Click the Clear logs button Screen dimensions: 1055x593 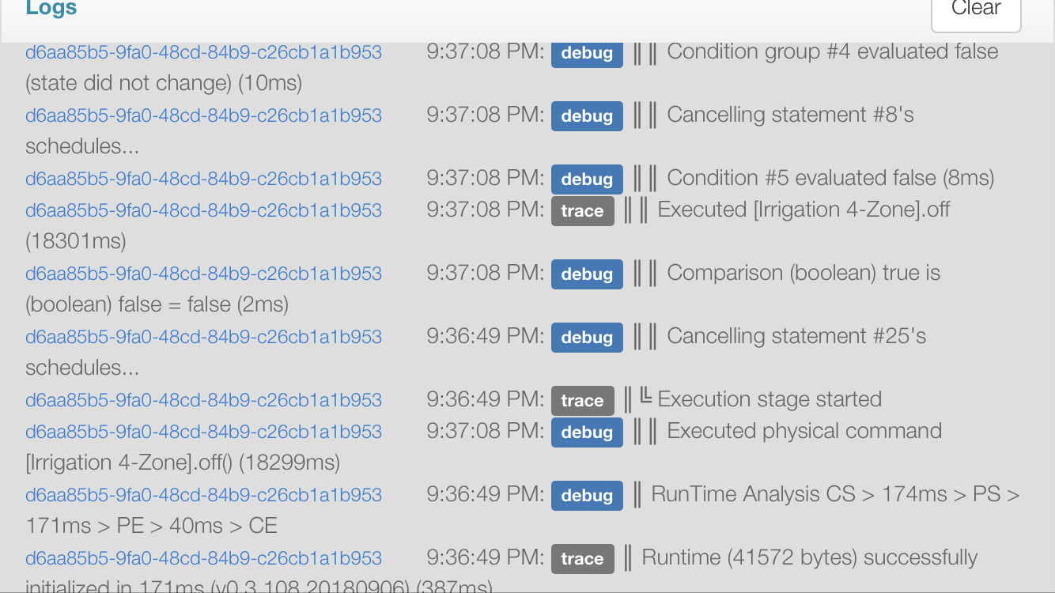point(976,10)
